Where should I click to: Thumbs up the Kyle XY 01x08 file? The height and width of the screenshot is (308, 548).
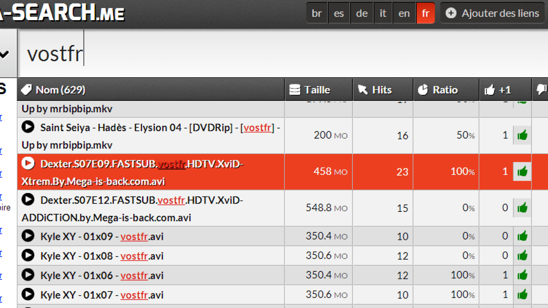(522, 256)
